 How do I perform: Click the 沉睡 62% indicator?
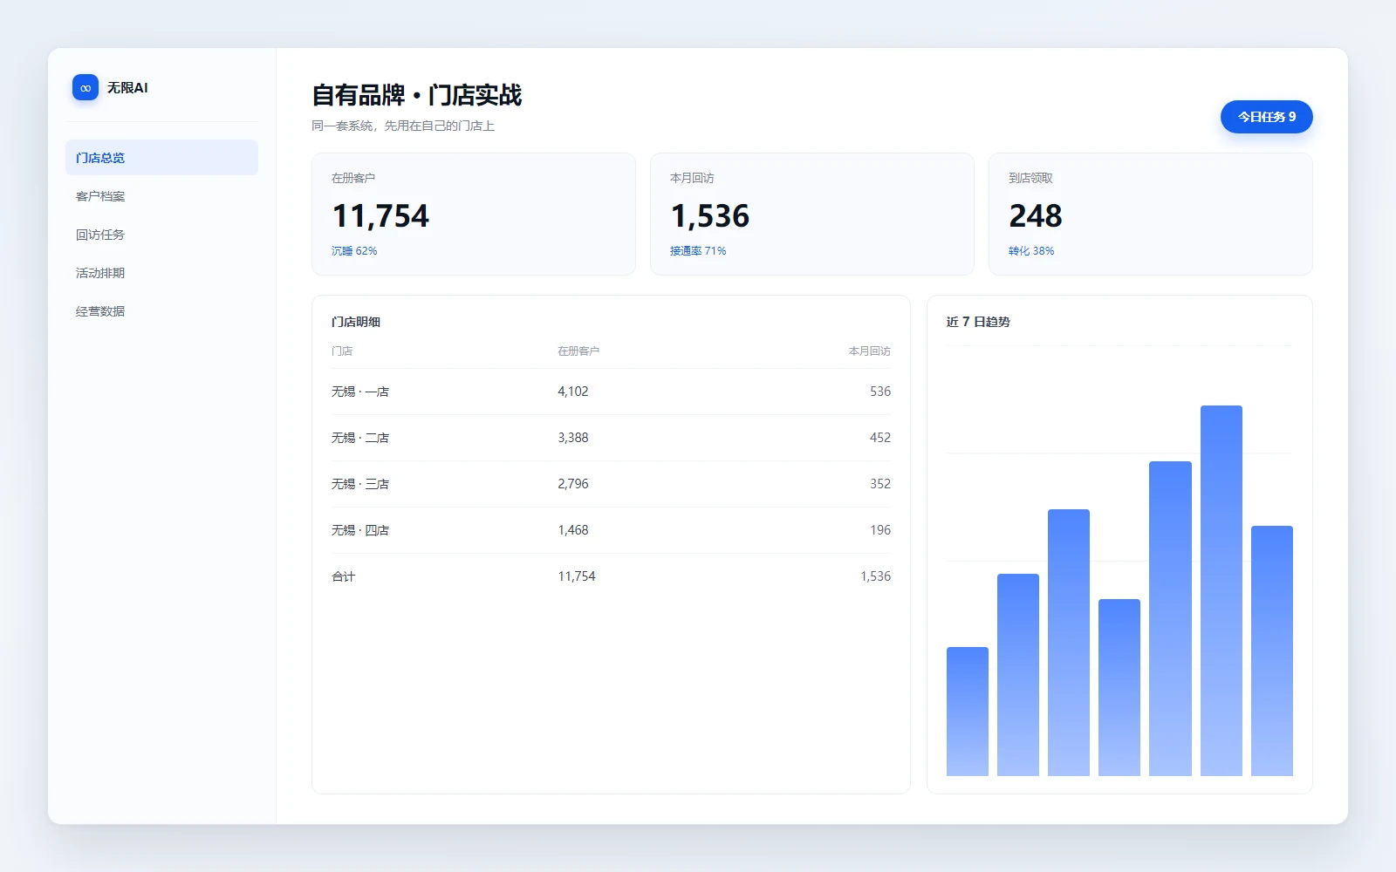click(354, 251)
